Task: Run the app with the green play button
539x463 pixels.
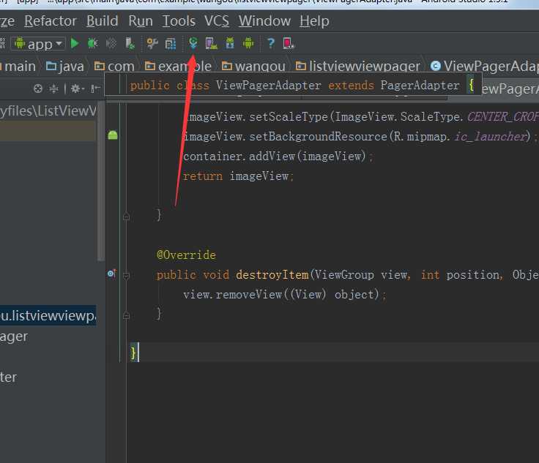Action: click(75, 44)
